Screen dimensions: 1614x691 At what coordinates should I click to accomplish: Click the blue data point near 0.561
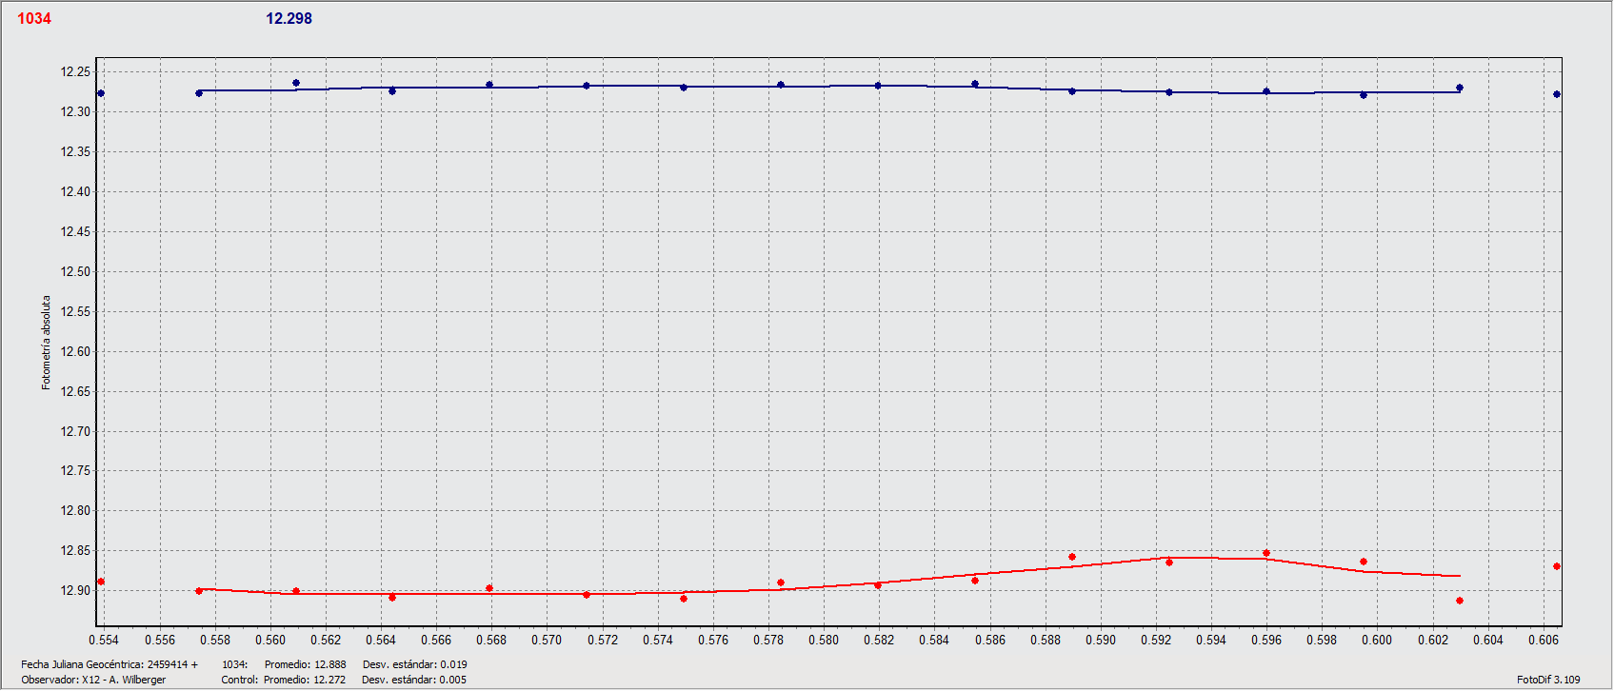(296, 84)
